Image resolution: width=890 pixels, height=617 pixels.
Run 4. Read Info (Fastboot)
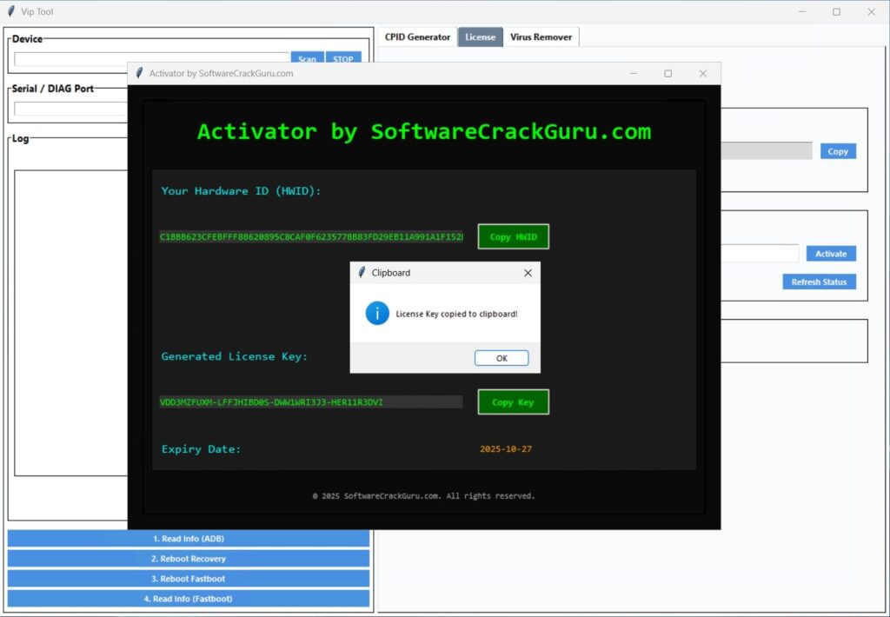pyautogui.click(x=189, y=599)
